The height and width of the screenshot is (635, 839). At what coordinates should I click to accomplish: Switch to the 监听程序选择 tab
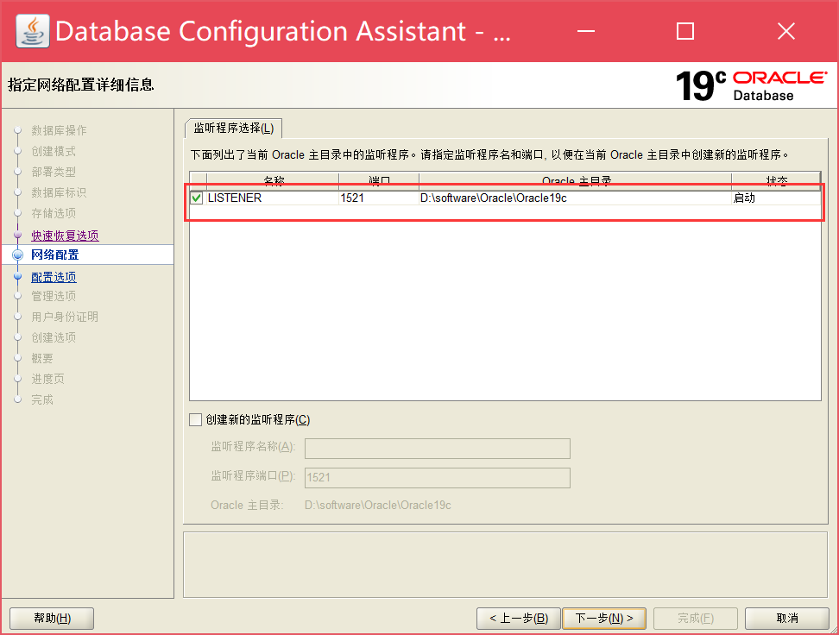point(234,127)
